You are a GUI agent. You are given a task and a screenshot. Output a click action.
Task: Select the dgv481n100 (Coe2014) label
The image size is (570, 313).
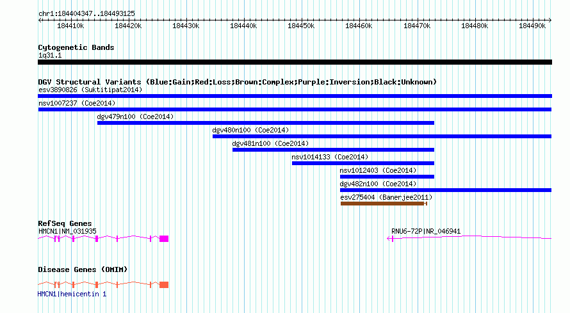click(270, 143)
